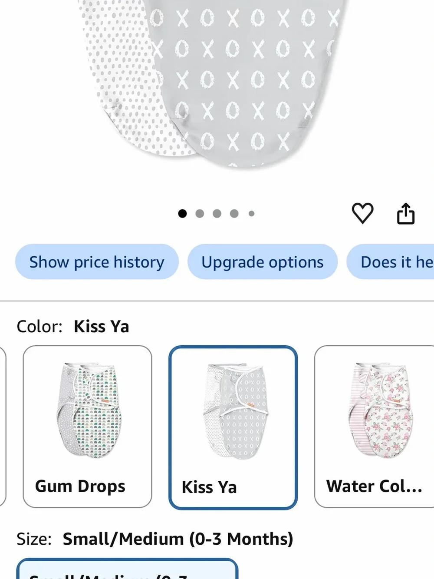Tap the Color: Kiss Ya label
The width and height of the screenshot is (434, 579).
tap(73, 326)
